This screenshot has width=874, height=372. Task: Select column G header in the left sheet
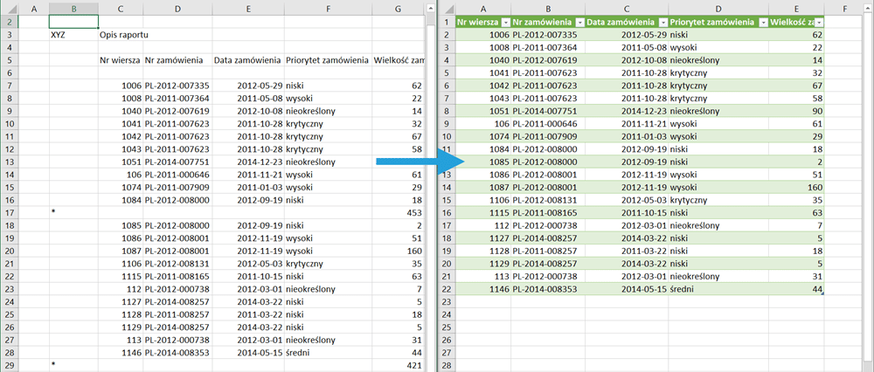[x=399, y=8]
